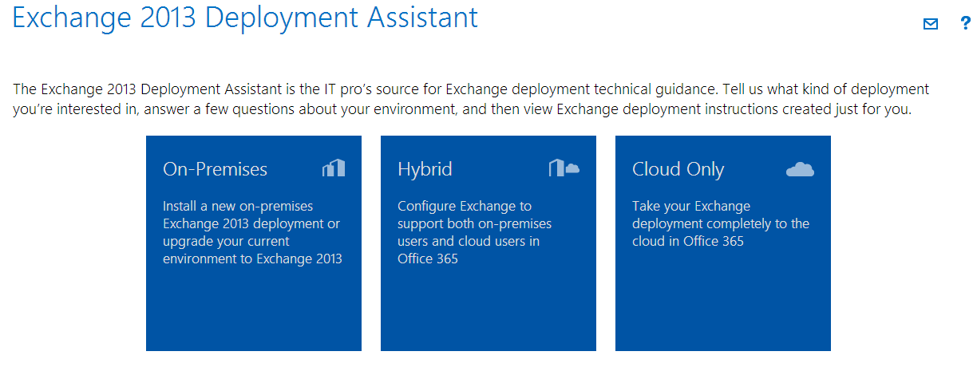
Task: Select the On-Premises tile heading
Action: [x=215, y=169]
